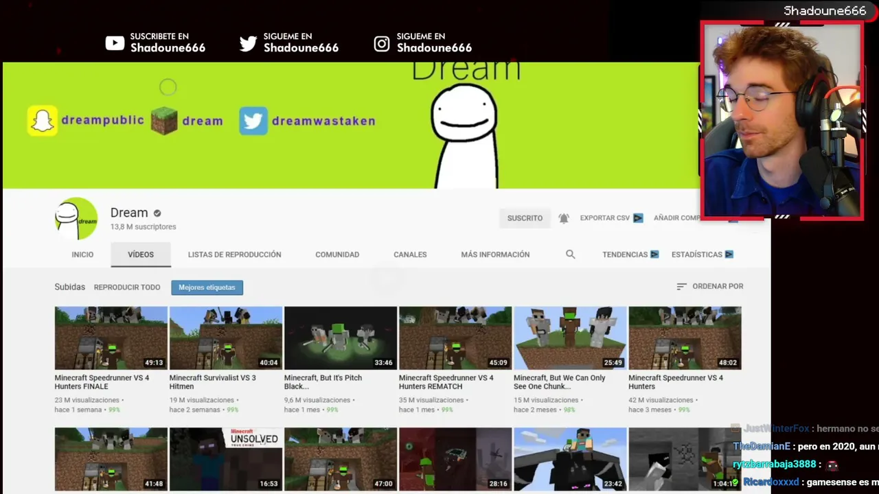879x494 pixels.
Task: Open the channel search magnifier icon
Action: click(570, 255)
